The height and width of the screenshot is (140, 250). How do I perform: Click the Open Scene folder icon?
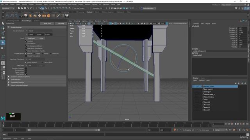22,8
